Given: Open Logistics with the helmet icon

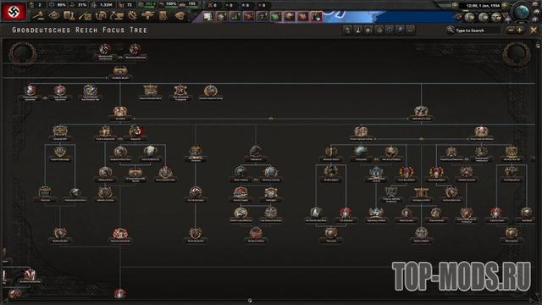Looking at the screenshot, I should (180, 16).
